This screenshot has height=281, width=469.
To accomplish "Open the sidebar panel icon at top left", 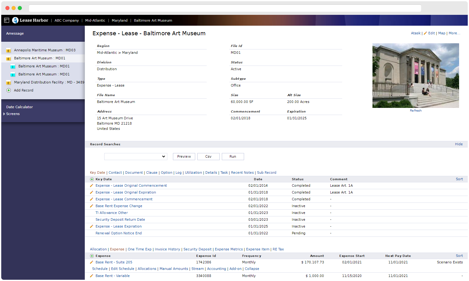I will [x=6, y=20].
